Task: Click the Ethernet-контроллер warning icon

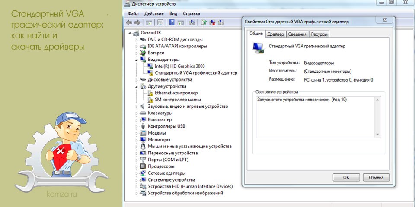Action: (150, 93)
